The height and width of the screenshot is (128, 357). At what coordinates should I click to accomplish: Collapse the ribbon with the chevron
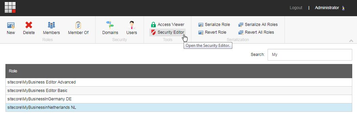pos(351,41)
